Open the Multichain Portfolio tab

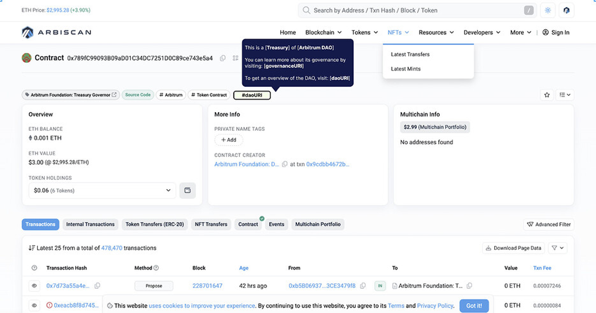click(318, 224)
